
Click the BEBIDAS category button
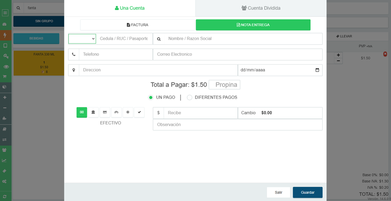coord(36,39)
